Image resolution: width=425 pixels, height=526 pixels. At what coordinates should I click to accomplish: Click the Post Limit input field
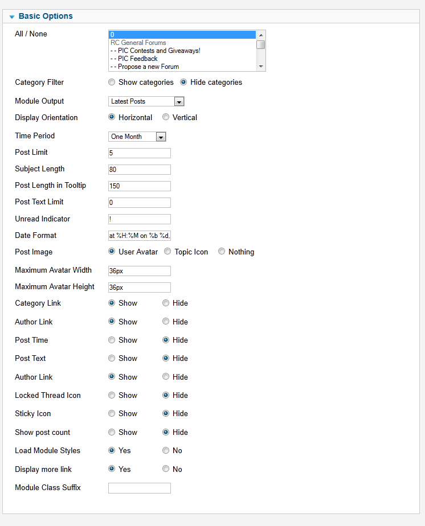point(140,153)
